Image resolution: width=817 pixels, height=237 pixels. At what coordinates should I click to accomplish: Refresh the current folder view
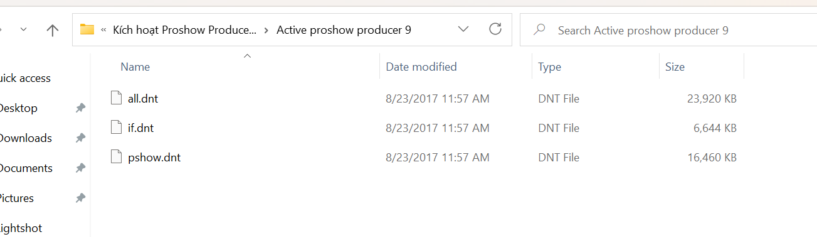coord(495,29)
